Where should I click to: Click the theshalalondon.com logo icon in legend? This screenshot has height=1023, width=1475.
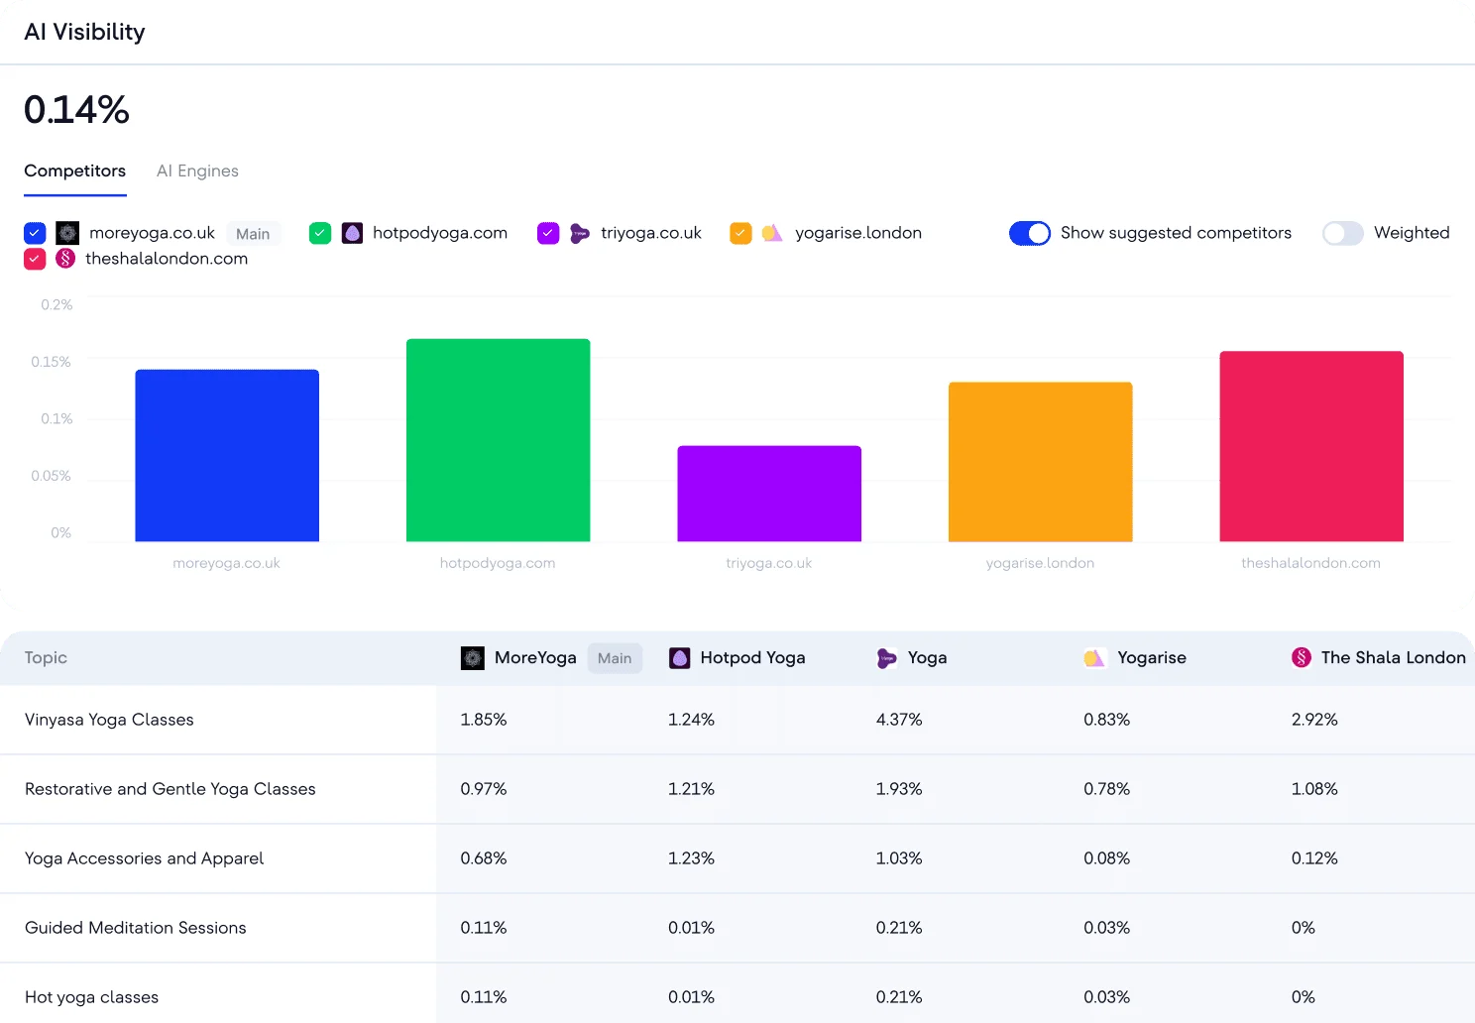coord(65,259)
